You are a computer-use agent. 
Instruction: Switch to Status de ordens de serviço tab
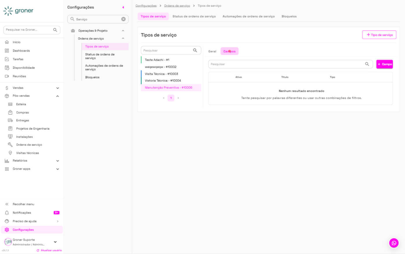pyautogui.click(x=194, y=16)
